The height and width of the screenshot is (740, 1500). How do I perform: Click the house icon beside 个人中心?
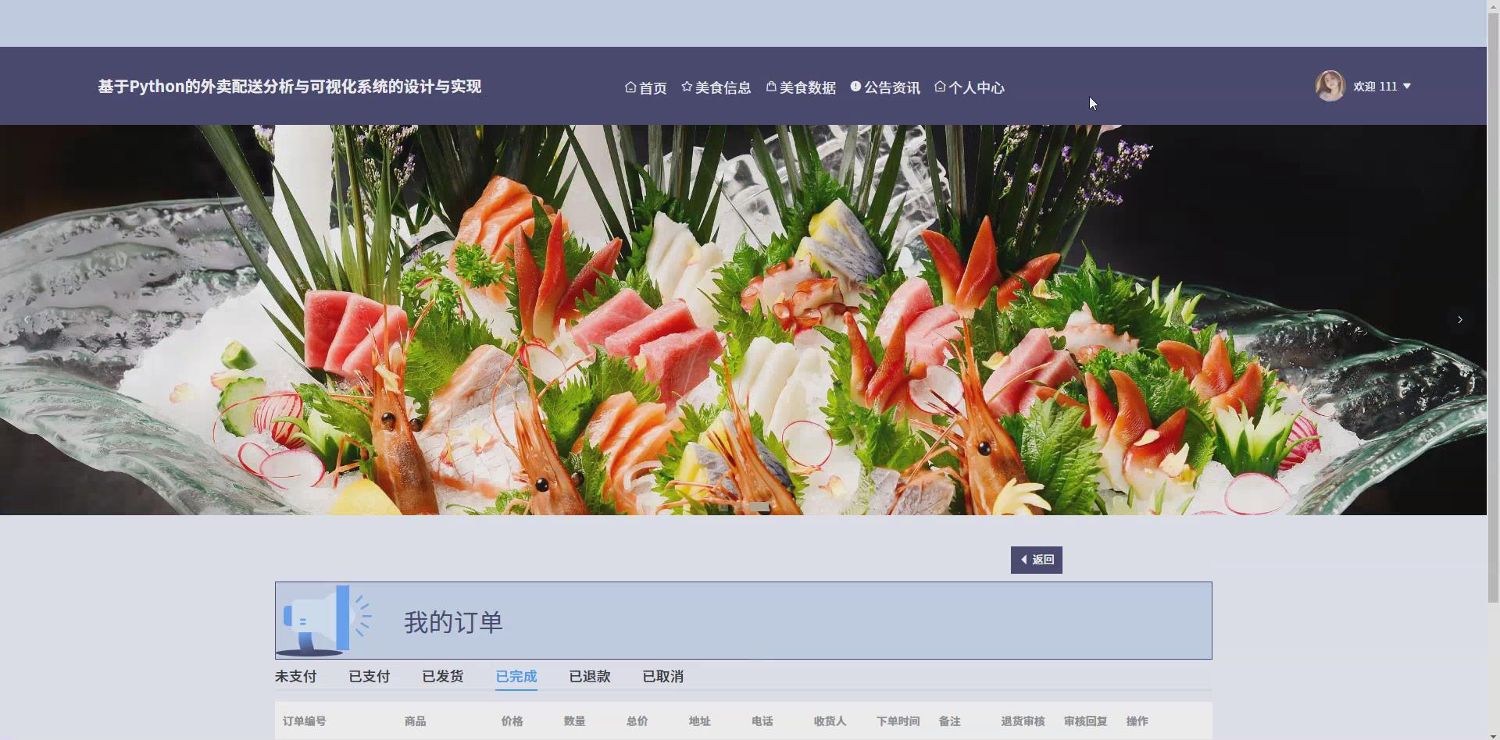coord(940,87)
